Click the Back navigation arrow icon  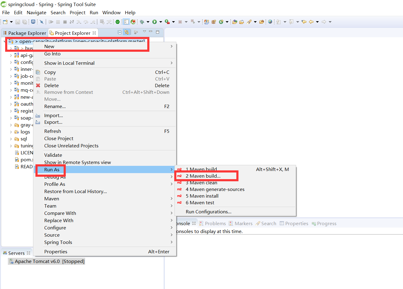click(x=311, y=22)
